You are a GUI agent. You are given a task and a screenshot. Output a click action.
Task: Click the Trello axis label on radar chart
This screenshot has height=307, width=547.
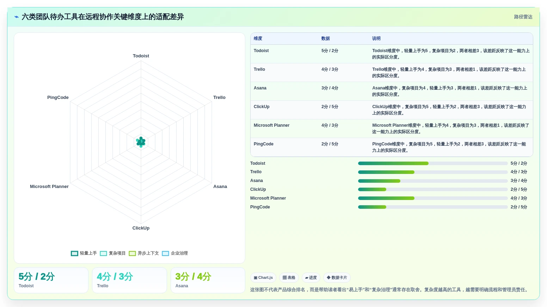coord(219,98)
